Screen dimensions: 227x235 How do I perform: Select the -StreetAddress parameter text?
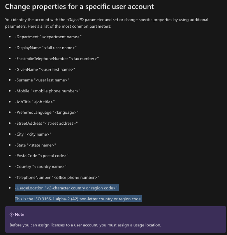click(46, 123)
